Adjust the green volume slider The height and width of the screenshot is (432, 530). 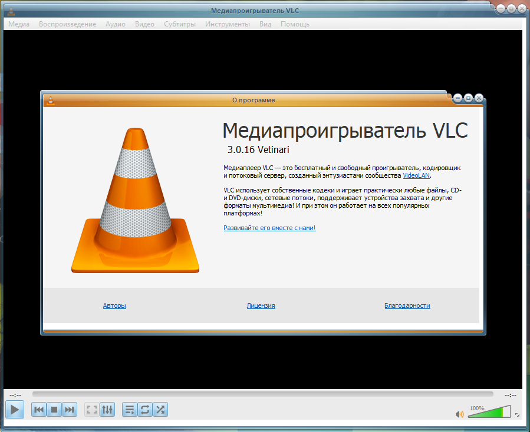point(489,412)
